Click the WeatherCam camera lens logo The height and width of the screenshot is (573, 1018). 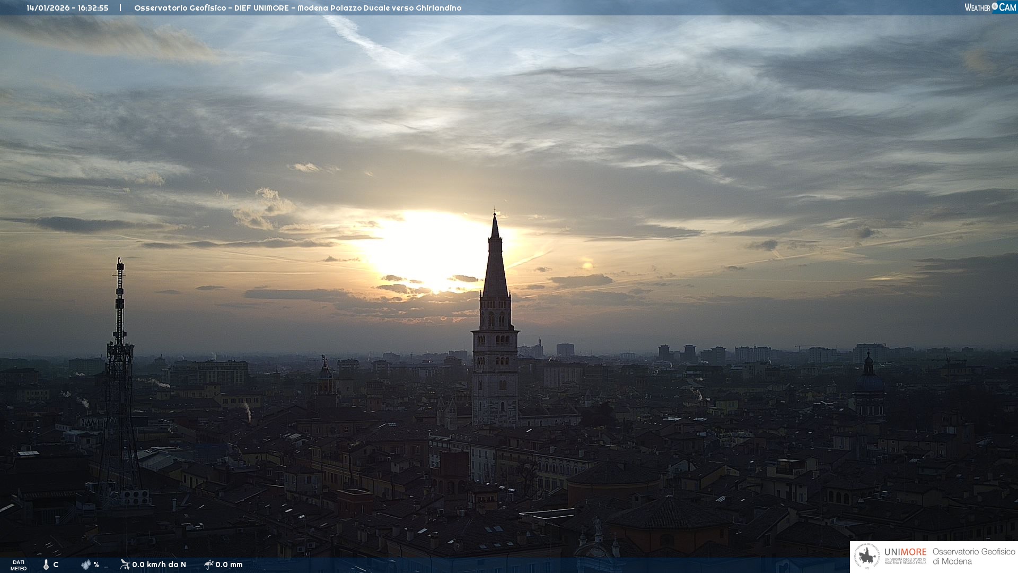click(995, 6)
